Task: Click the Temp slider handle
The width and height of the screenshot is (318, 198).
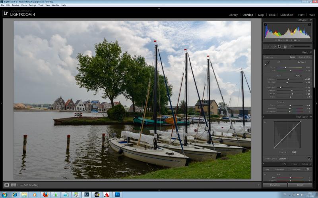Action: pos(285,67)
